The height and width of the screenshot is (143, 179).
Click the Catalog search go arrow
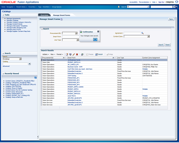(29, 64)
